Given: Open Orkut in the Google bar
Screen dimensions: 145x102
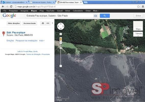Looking at the screenshot, I should pos(88,11).
